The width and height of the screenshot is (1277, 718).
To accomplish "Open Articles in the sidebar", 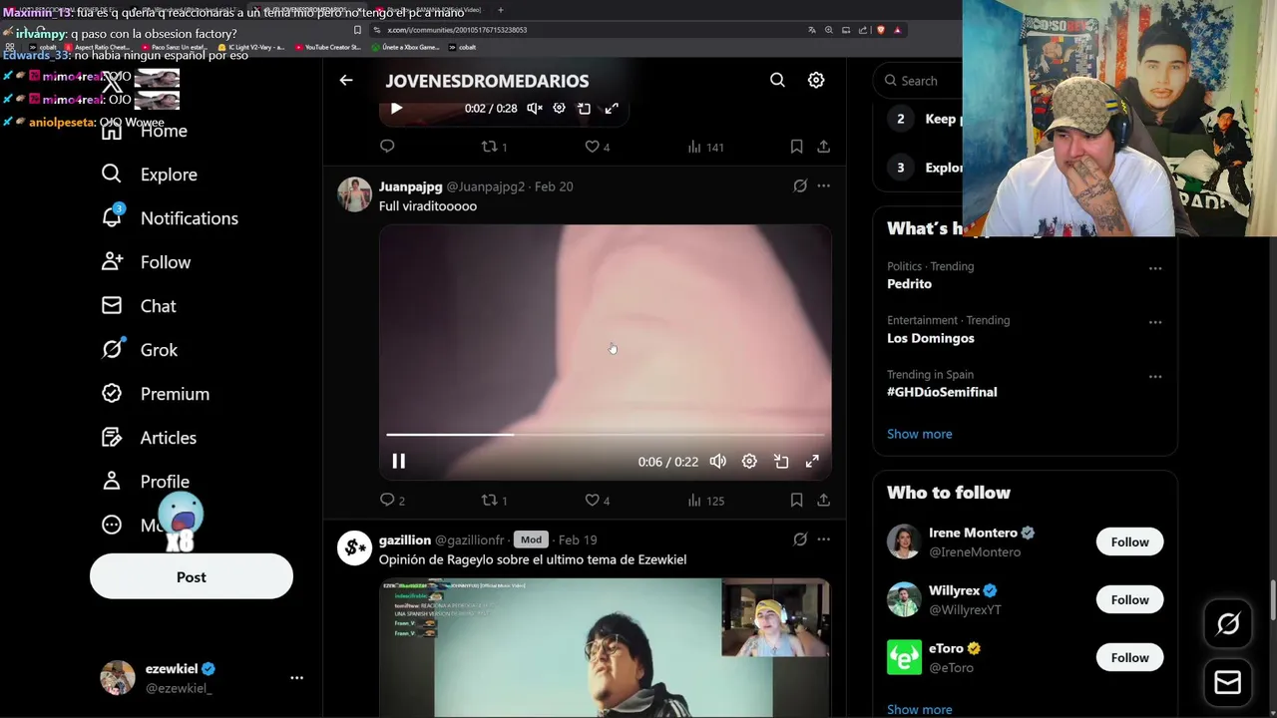I will coord(149,438).
